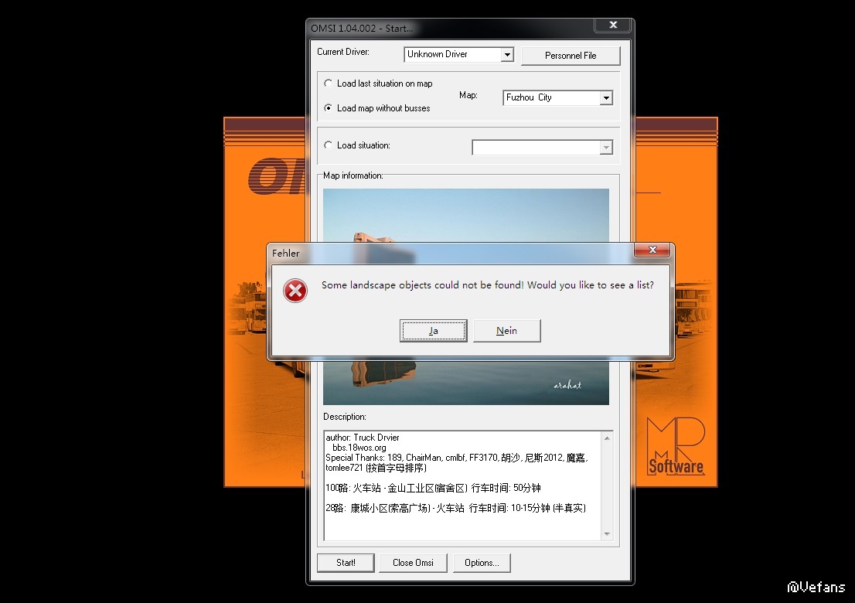Screen dimensions: 855x603
Task: Close the OMSI Start window
Action: pyautogui.click(x=613, y=25)
